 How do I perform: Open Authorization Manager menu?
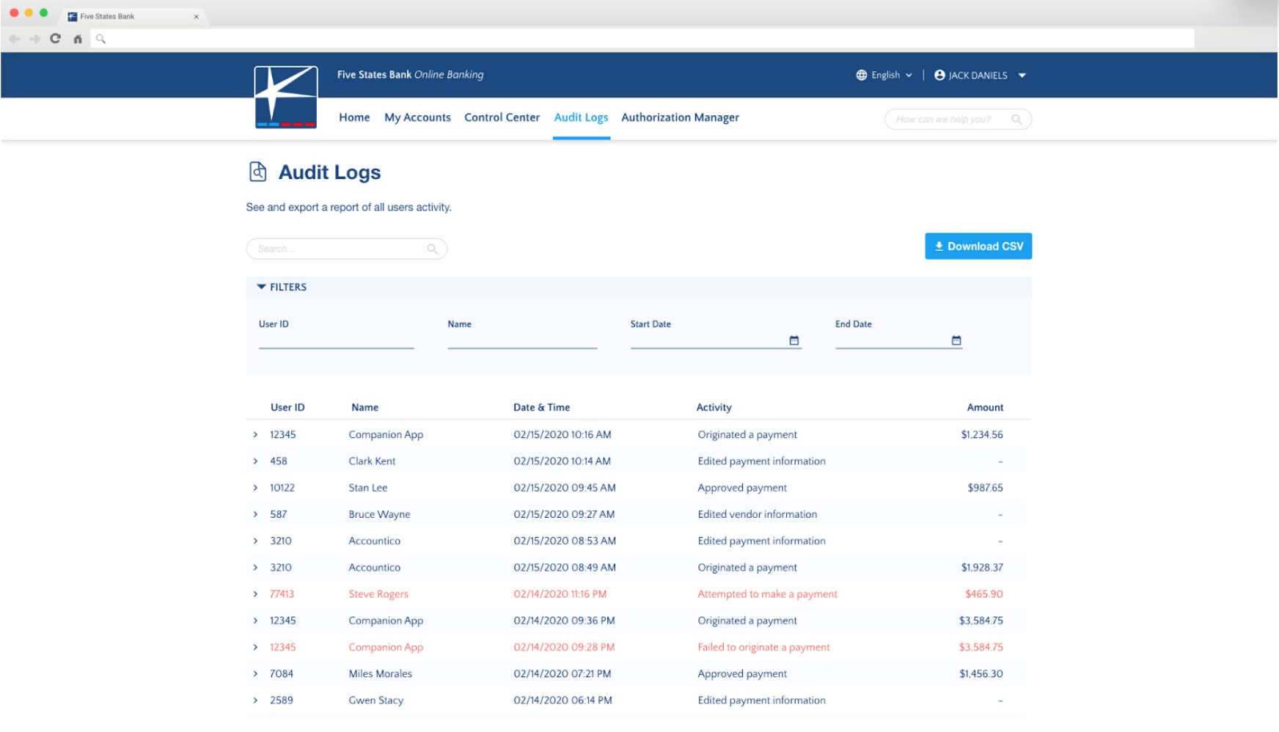click(x=680, y=117)
